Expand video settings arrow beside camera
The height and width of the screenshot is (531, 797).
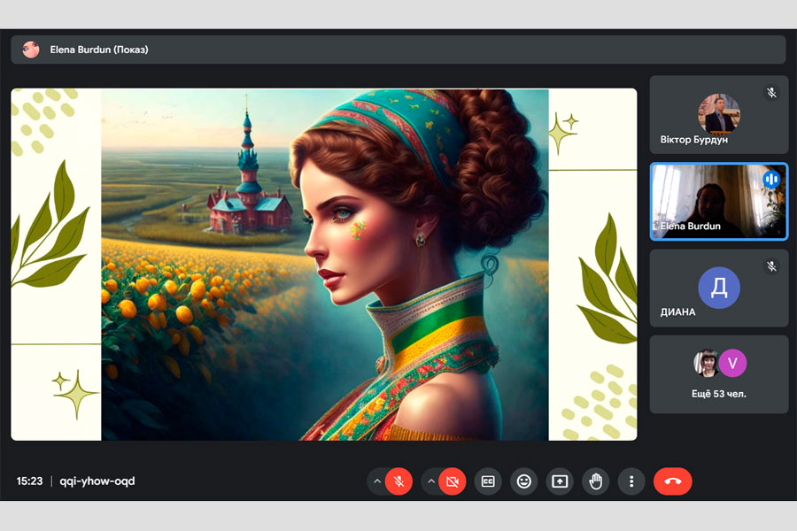click(x=431, y=481)
